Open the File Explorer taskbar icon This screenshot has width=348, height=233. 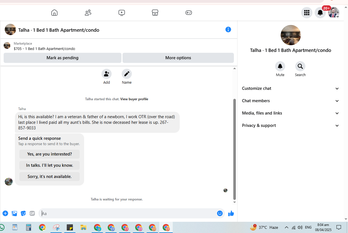(83, 227)
